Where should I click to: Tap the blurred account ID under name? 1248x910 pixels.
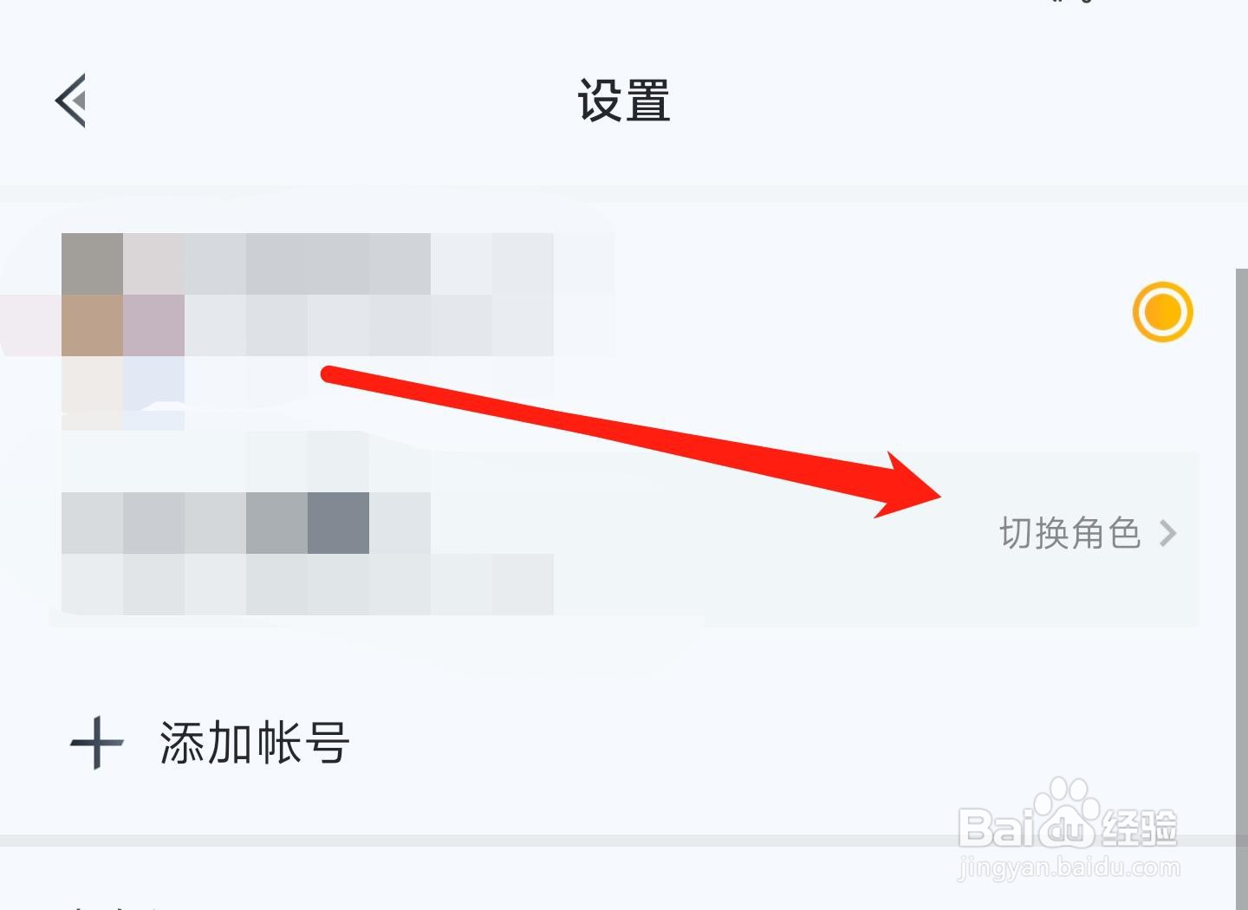[x=369, y=325]
